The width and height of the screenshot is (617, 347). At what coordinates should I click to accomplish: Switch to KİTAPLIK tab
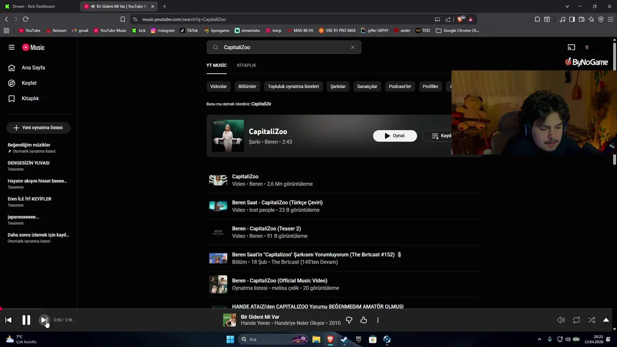246,65
